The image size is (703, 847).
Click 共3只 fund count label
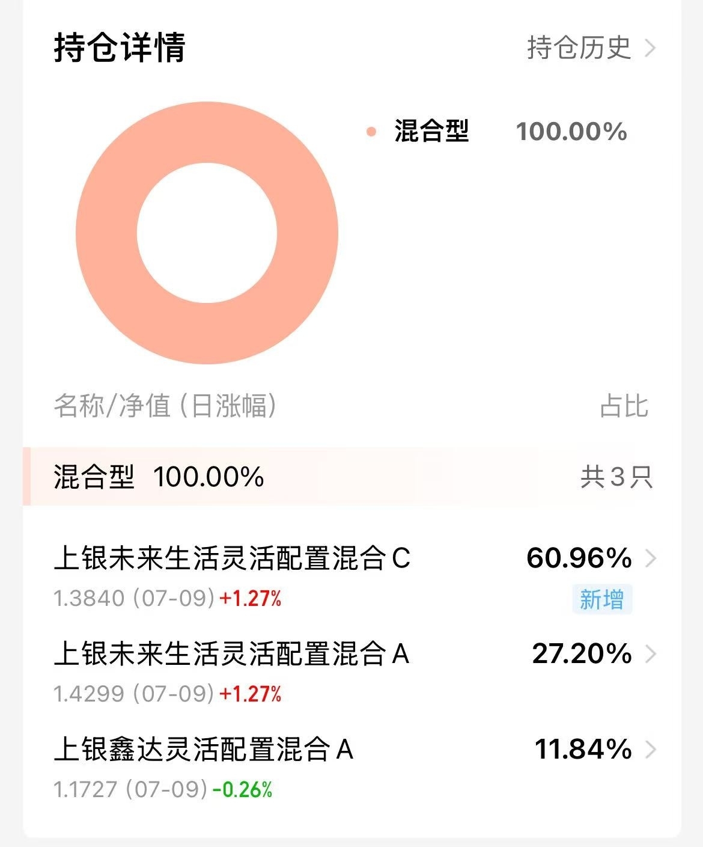(616, 477)
